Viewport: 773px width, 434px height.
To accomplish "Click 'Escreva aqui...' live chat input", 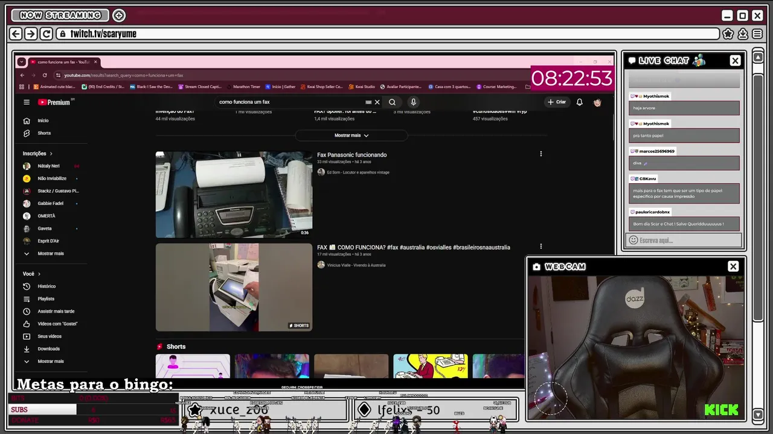I will [x=684, y=241].
